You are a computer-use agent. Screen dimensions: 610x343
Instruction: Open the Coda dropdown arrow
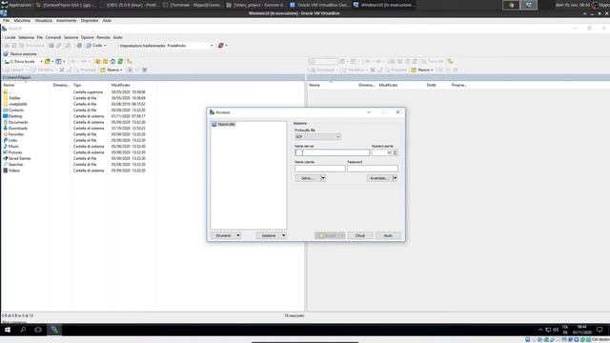105,46
